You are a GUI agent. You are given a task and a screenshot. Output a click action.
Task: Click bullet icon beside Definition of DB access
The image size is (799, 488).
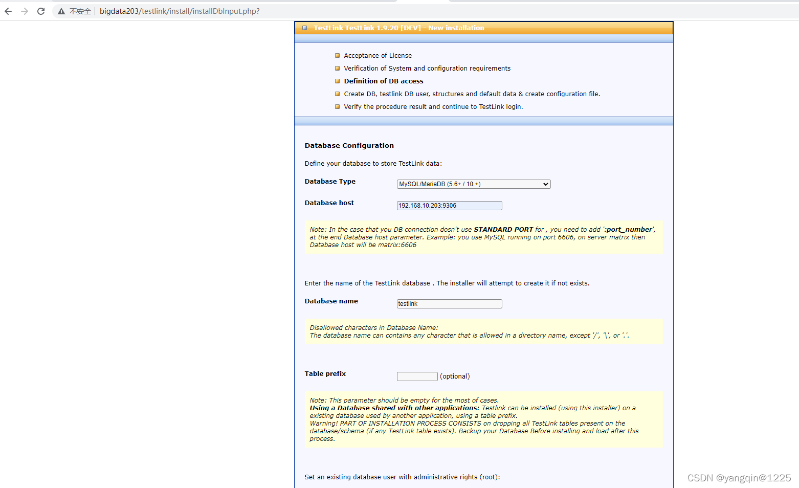point(337,81)
